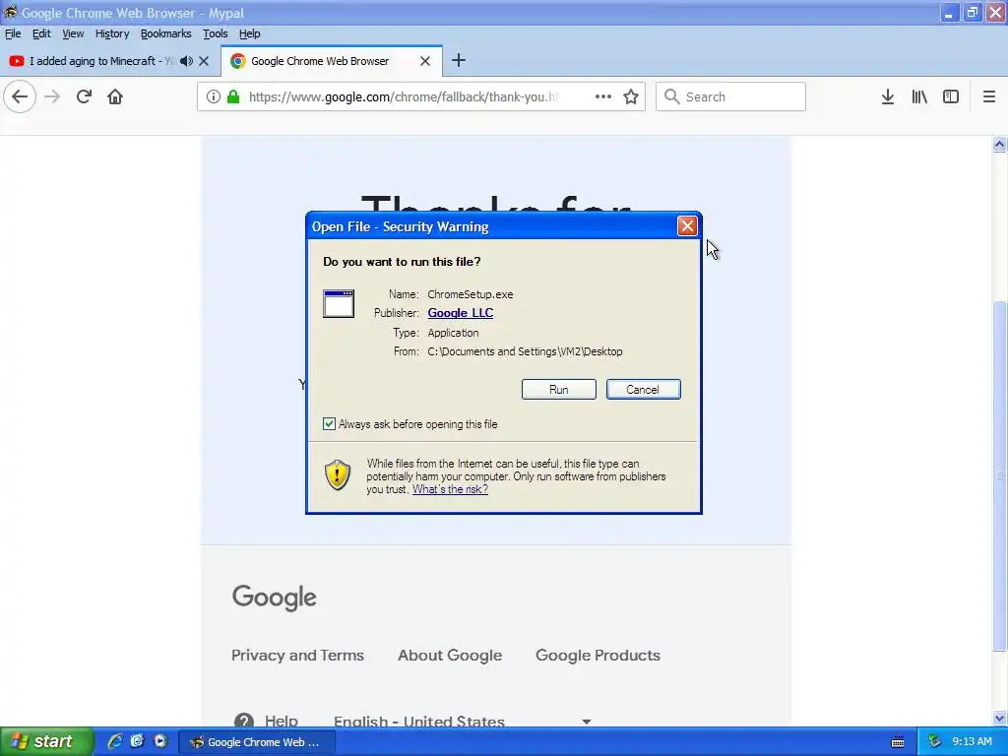Image resolution: width=1008 pixels, height=756 pixels.
Task: Click the Google Chrome Web taskbar button
Action: click(255, 742)
